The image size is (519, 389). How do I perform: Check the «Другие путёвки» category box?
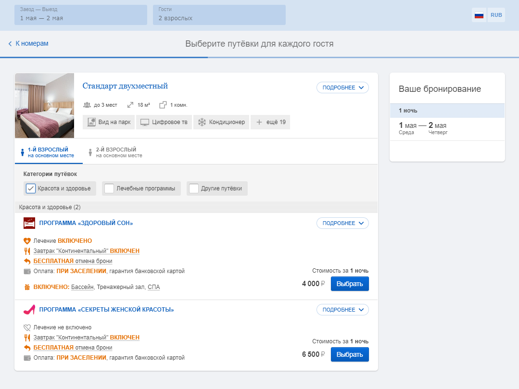[194, 188]
